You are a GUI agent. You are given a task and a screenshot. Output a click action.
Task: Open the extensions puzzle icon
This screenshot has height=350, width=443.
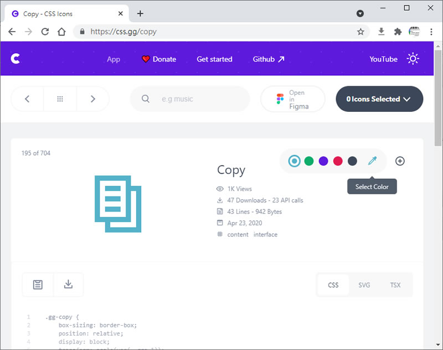coord(398,32)
